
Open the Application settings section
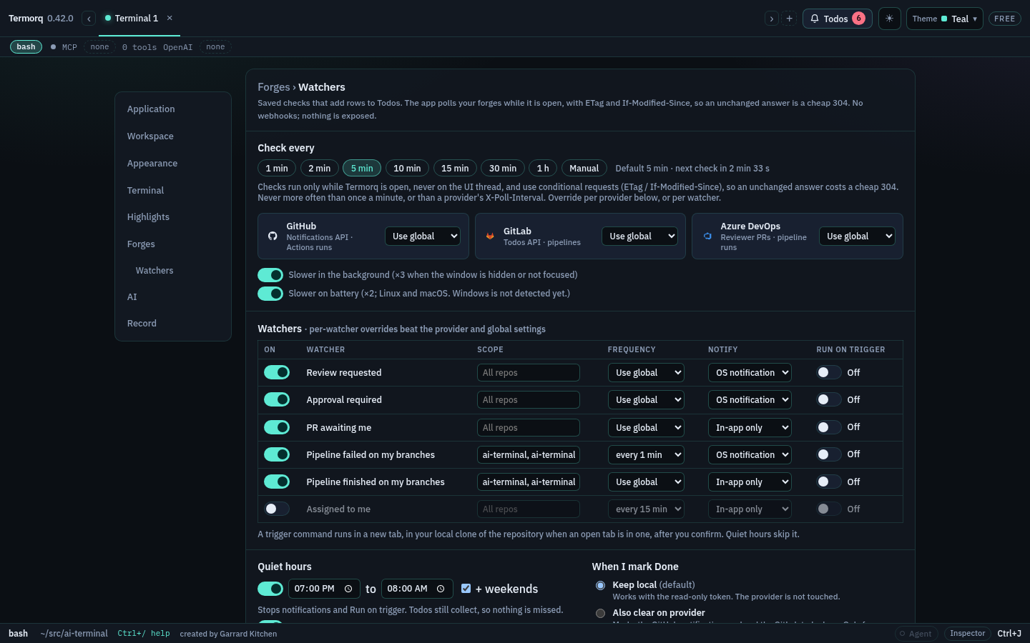(151, 109)
